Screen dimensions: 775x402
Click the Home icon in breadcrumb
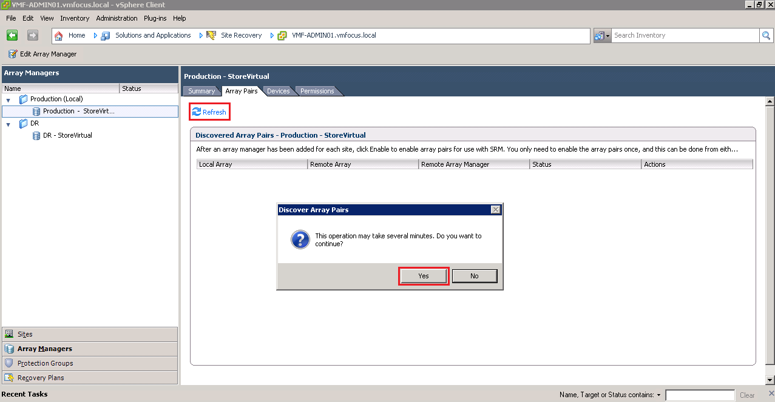[x=59, y=36]
